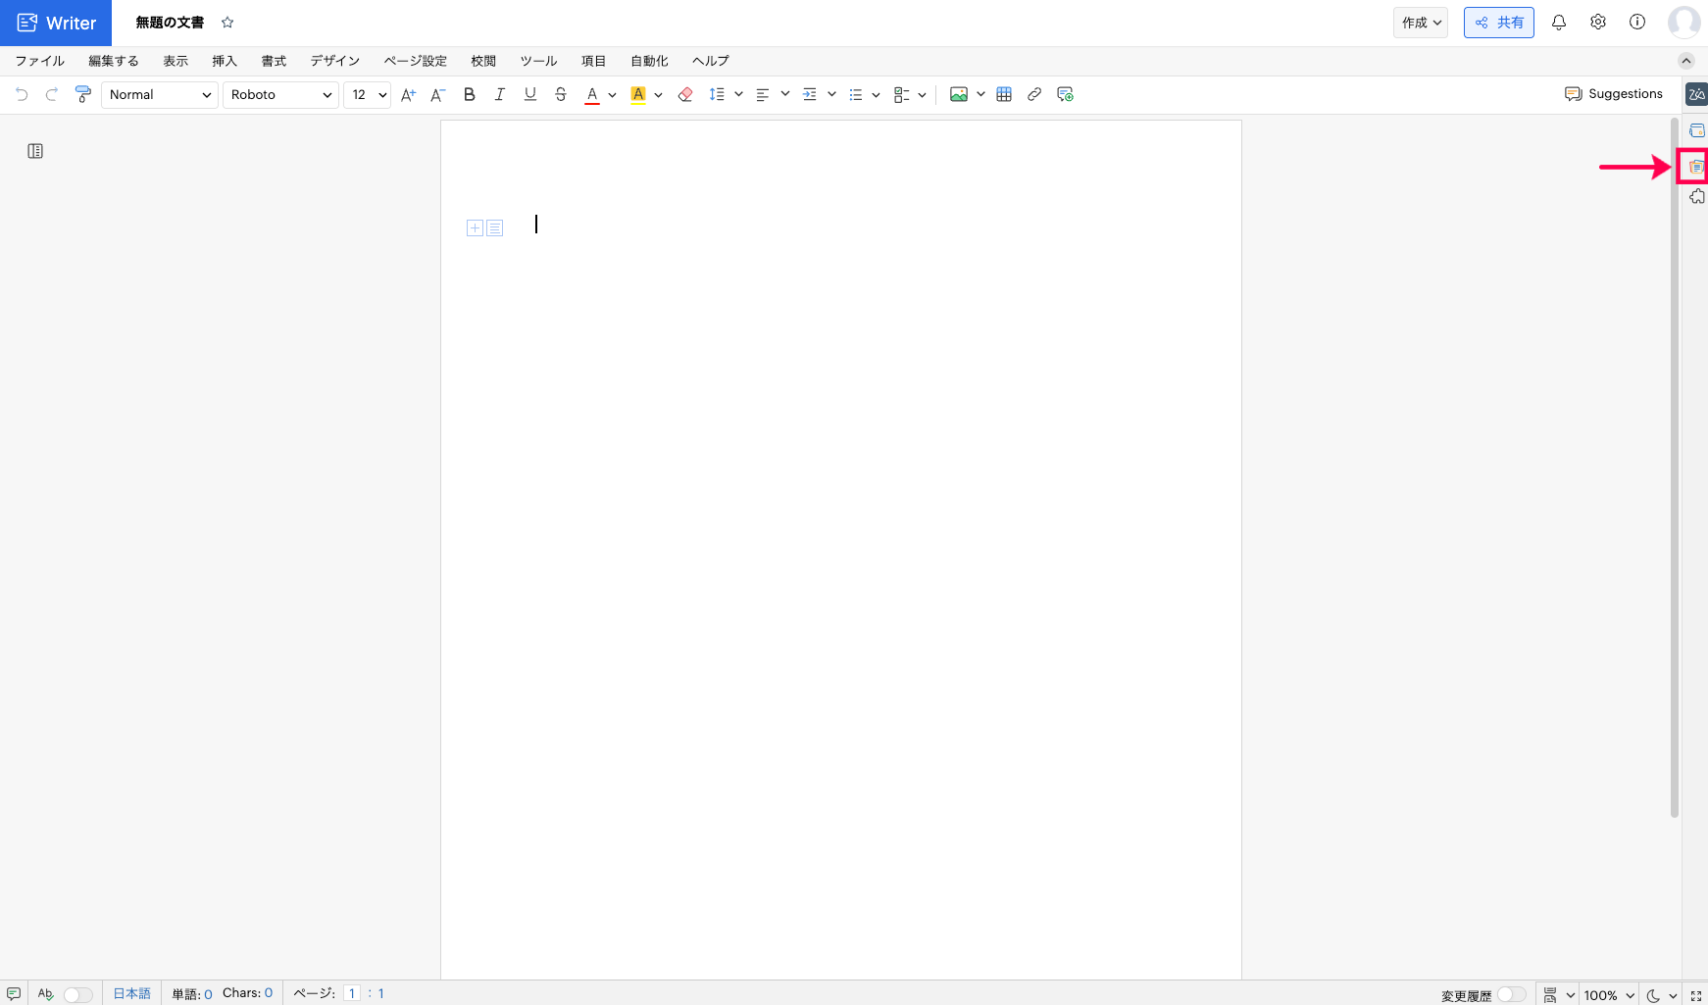Viewport: 1708px width, 1005px height.
Task: Apply yellow highlight color to text
Action: (x=638, y=94)
